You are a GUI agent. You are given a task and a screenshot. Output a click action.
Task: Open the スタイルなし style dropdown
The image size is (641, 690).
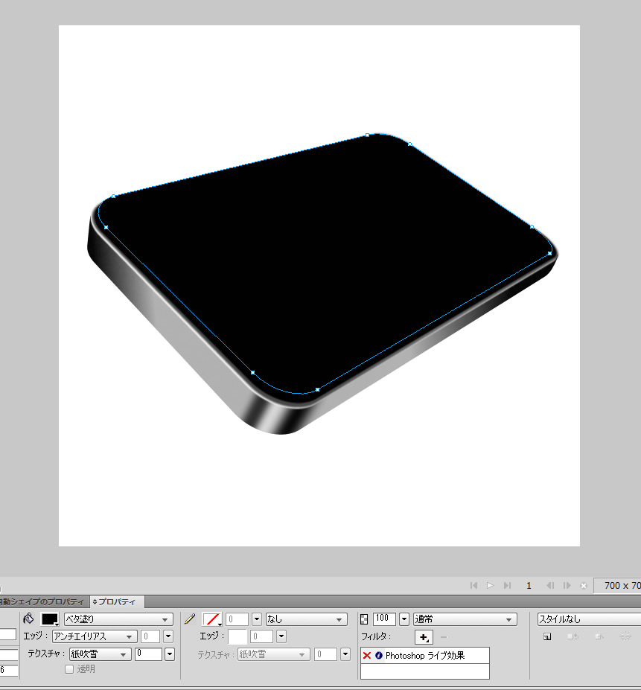pyautogui.click(x=588, y=619)
